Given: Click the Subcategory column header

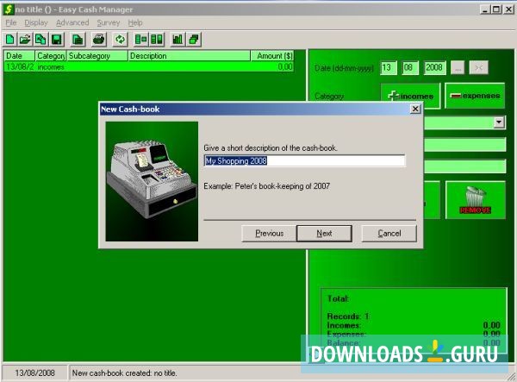Looking at the screenshot, I should (x=97, y=56).
